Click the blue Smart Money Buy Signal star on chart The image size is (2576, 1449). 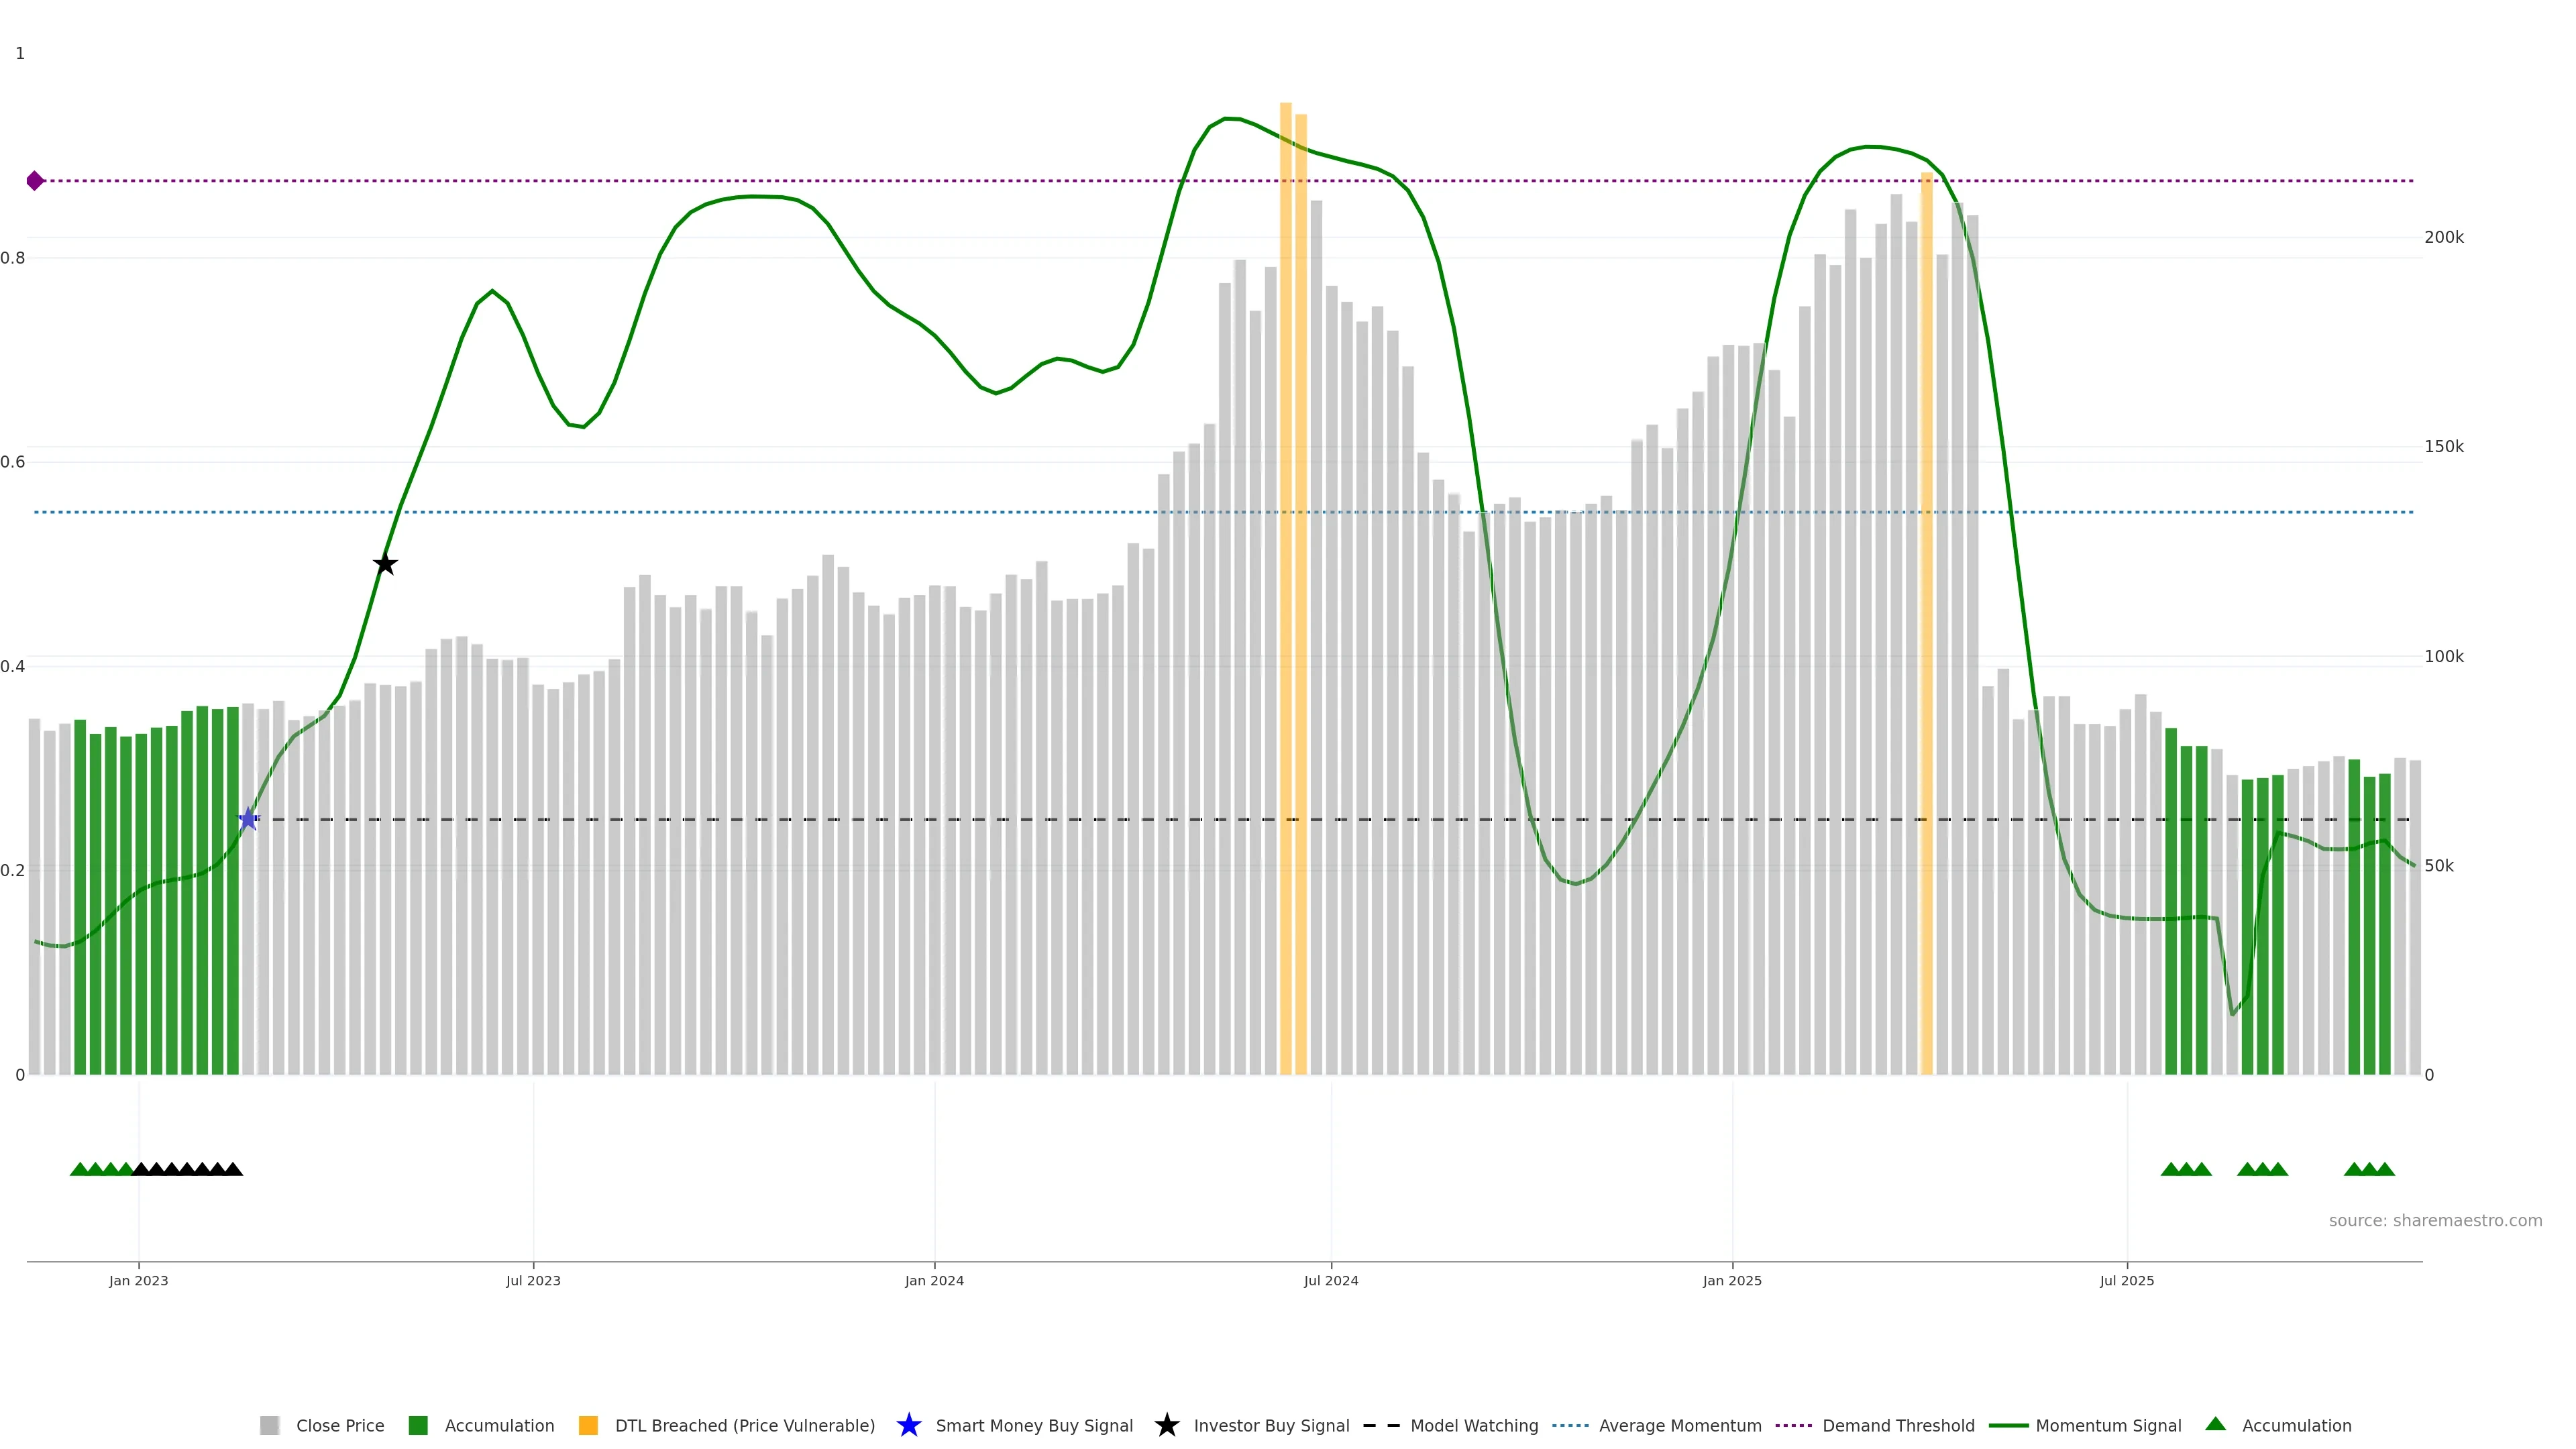pos(248,820)
